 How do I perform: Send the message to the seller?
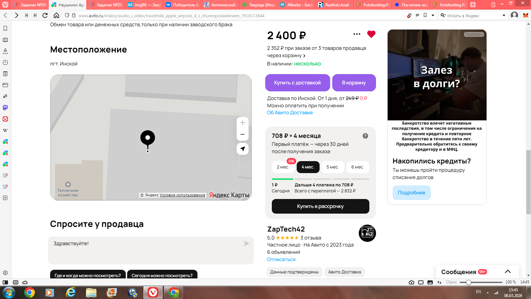[247, 244]
